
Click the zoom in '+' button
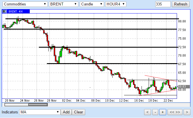tap(163, 112)
